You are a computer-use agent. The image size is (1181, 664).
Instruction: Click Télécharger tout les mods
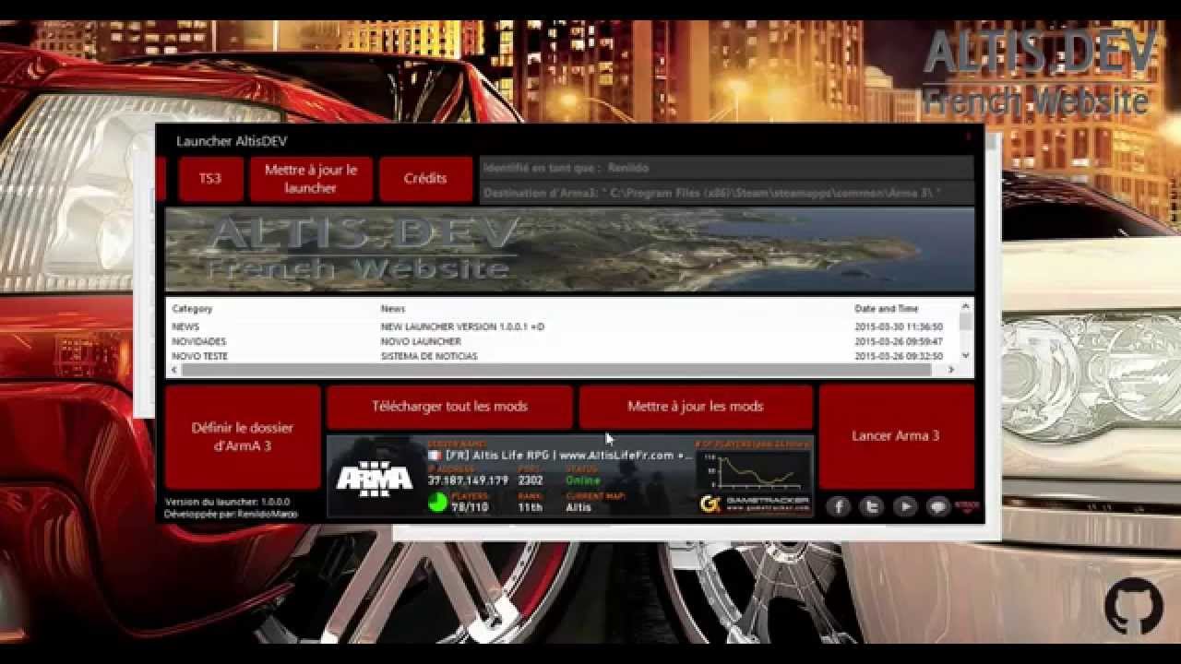coord(450,407)
